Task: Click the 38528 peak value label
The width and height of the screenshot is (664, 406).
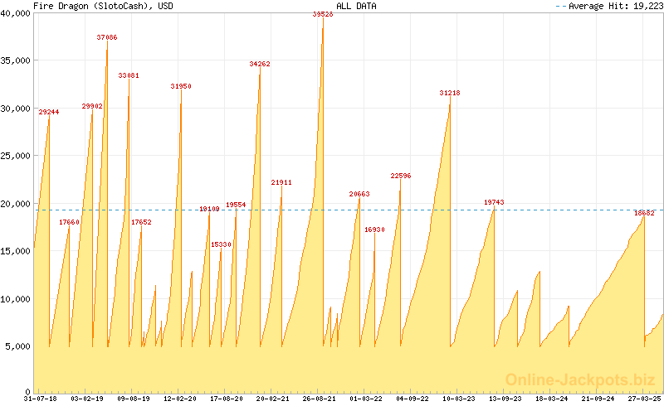Action: [x=323, y=14]
